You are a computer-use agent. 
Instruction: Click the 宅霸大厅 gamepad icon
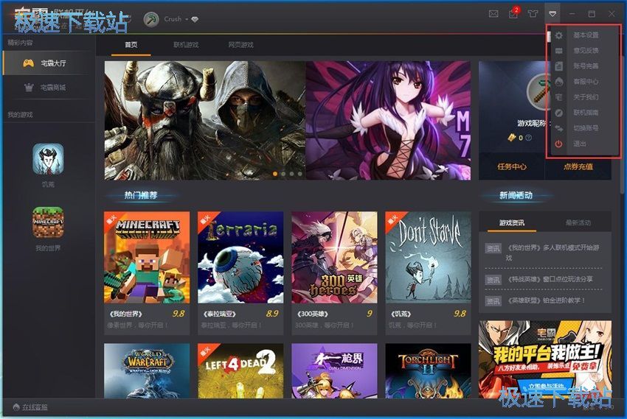click(x=28, y=63)
